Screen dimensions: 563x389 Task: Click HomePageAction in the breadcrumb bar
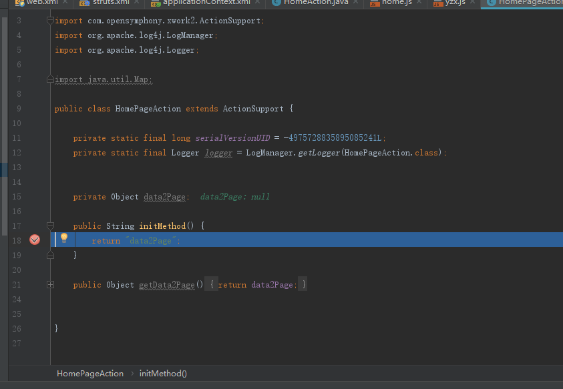click(89, 374)
